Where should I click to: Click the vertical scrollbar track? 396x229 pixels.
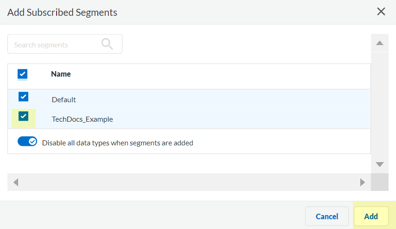(379, 102)
